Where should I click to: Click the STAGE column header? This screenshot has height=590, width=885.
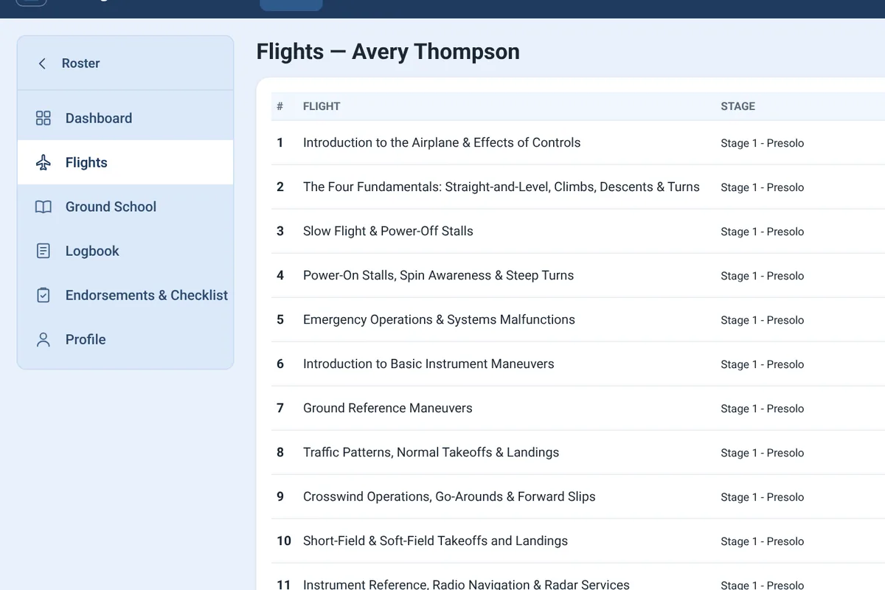tap(737, 106)
